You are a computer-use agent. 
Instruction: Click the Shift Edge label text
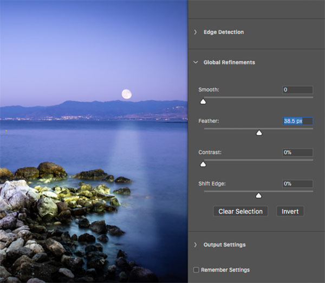(x=212, y=184)
